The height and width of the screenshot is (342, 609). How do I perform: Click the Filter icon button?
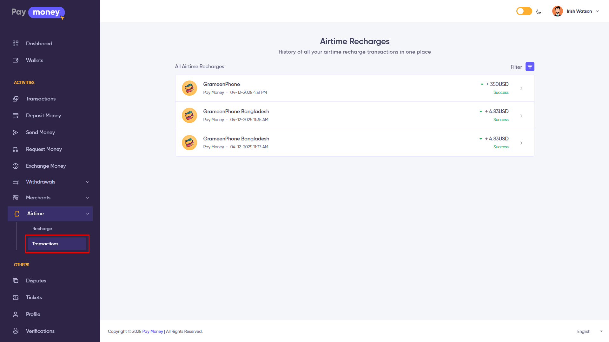[x=530, y=67]
